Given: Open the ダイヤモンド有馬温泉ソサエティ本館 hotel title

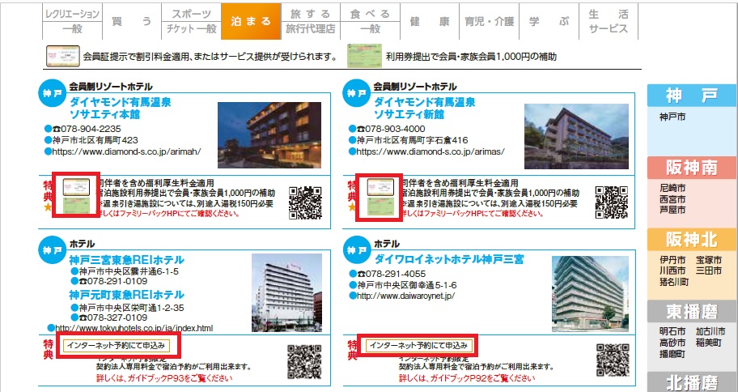Looking at the screenshot, I should [x=120, y=109].
